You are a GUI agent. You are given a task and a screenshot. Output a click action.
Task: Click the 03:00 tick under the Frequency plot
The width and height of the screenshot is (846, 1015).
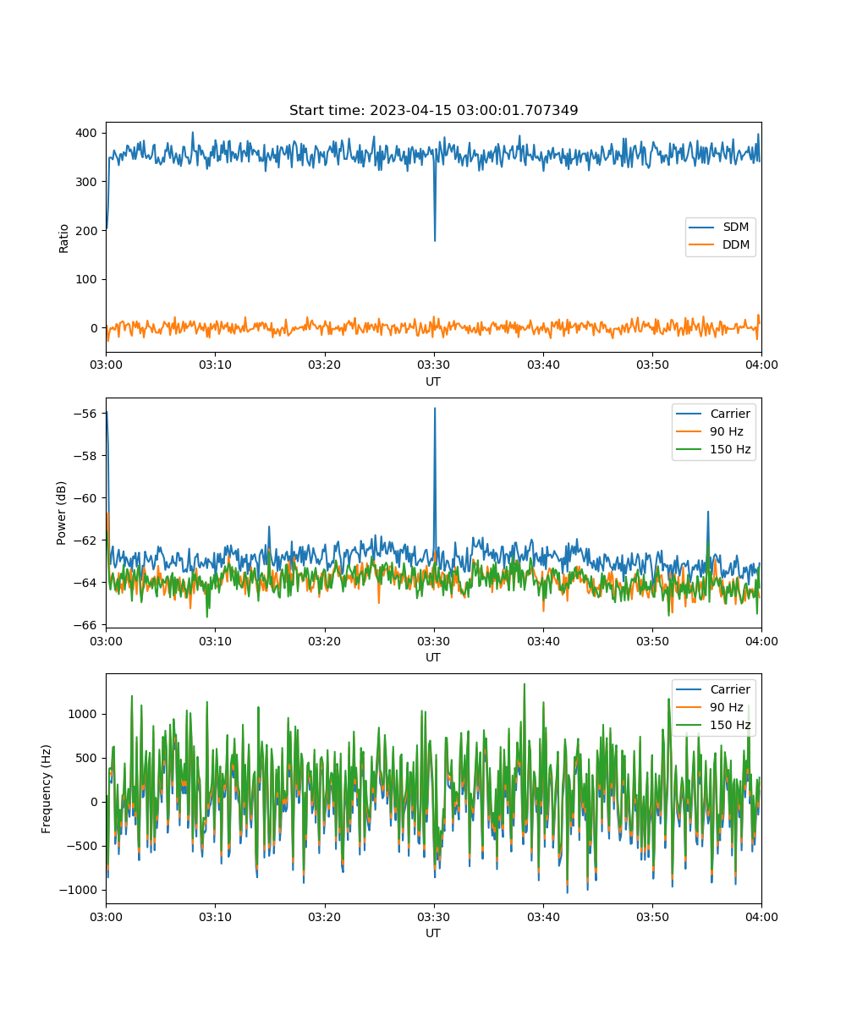[106, 916]
